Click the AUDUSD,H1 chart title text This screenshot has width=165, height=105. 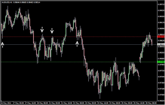[7, 2]
